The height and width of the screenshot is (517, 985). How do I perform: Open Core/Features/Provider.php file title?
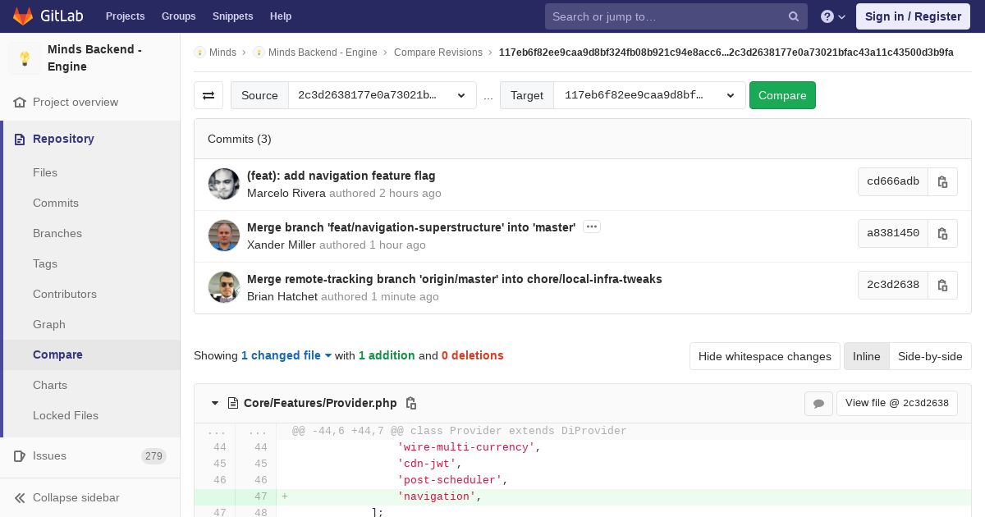click(x=320, y=403)
